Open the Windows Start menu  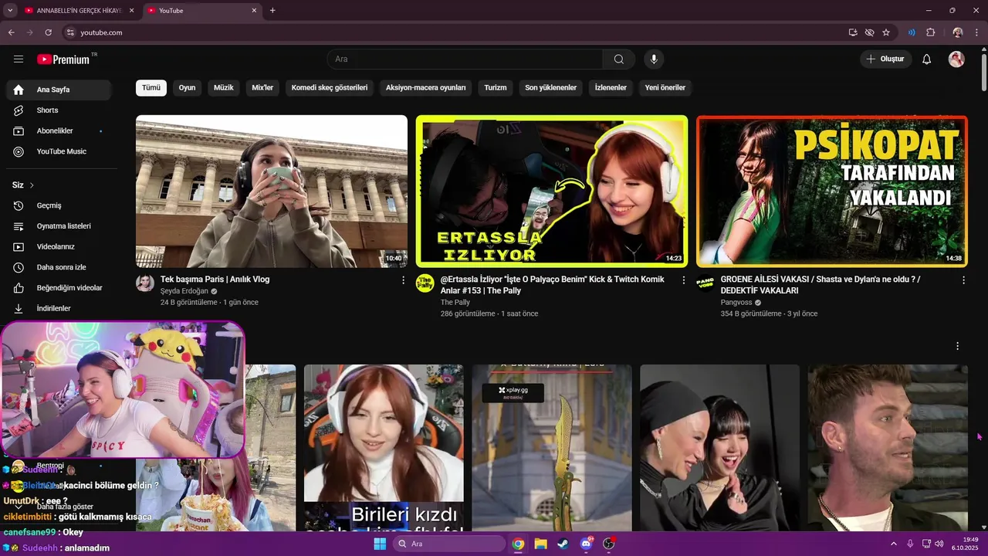(x=380, y=544)
